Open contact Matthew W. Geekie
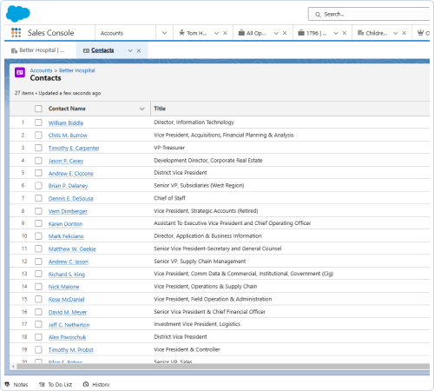Image resolution: width=434 pixels, height=391 pixels. (72, 249)
